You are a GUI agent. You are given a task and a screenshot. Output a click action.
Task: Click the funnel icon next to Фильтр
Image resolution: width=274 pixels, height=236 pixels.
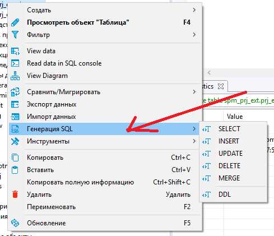pos(15,35)
